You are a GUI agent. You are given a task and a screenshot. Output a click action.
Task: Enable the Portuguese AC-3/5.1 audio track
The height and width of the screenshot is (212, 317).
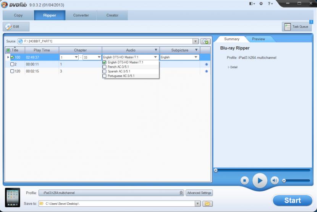pyautogui.click(x=105, y=76)
